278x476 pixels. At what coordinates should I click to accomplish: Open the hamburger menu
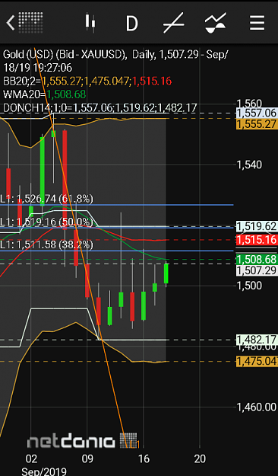(257, 23)
